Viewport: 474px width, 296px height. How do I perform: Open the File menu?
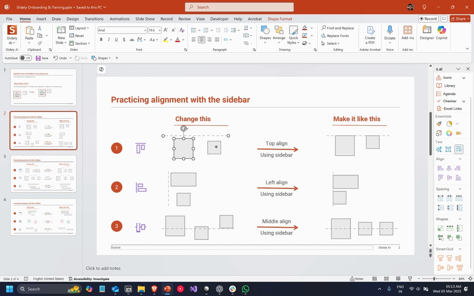click(9, 19)
